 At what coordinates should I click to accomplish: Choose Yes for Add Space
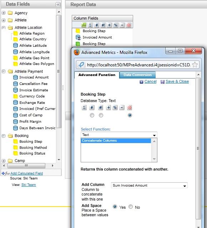(x=115, y=207)
